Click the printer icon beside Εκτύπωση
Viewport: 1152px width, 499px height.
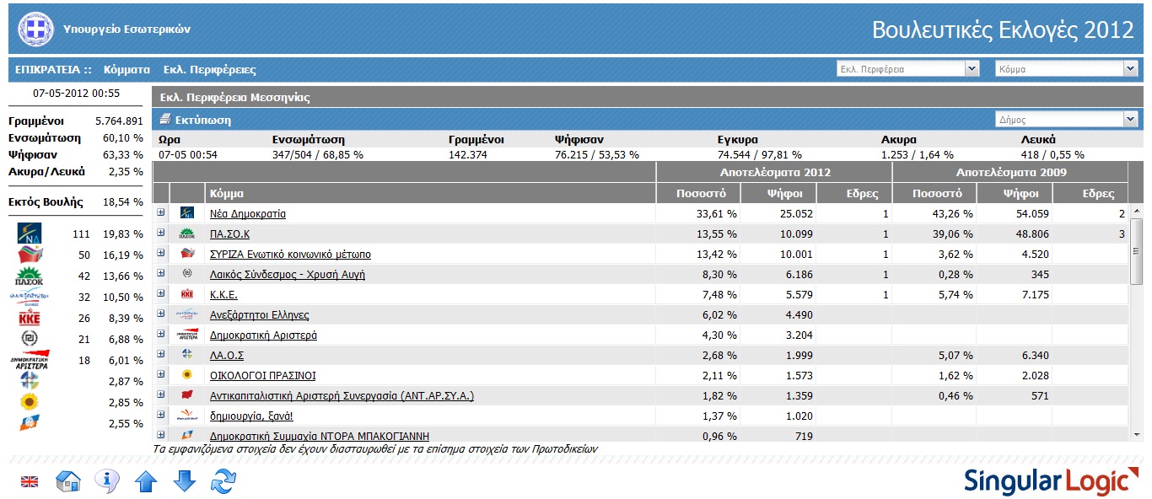[165, 120]
